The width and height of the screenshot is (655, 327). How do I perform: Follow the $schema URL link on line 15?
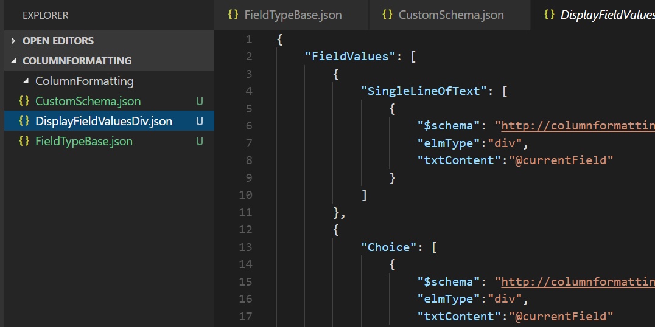pyautogui.click(x=578, y=281)
